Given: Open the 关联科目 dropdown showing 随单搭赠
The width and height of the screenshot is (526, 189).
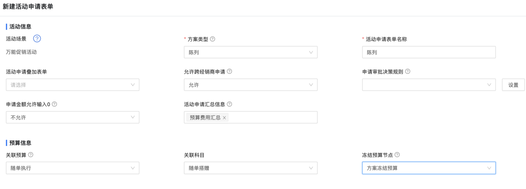Looking at the screenshot, I should tap(251, 168).
